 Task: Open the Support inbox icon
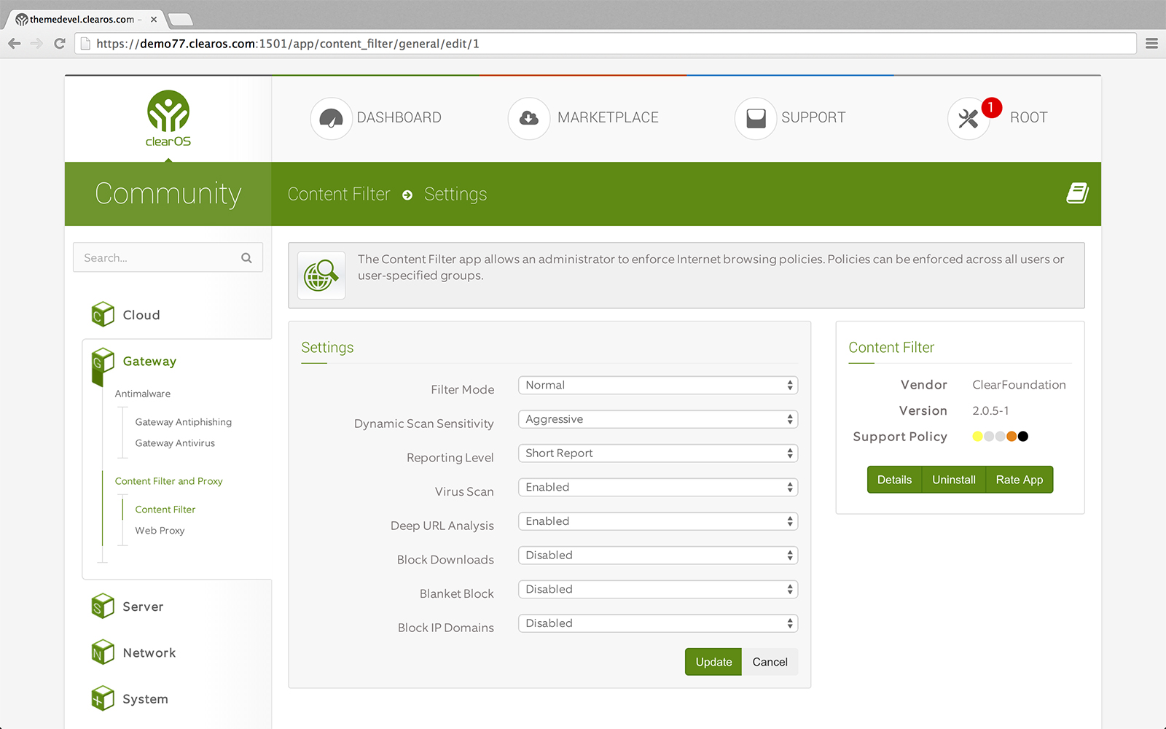756,118
